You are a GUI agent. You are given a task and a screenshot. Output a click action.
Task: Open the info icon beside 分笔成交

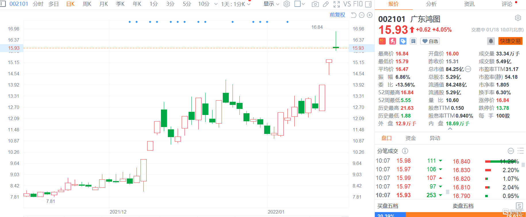pos(405,151)
